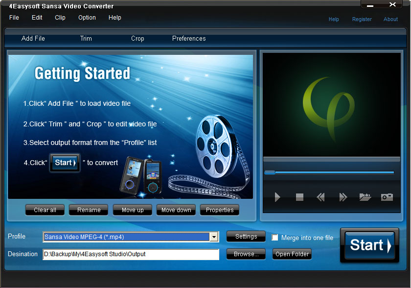
Task: Click Add File in the toolbar
Action: point(33,39)
